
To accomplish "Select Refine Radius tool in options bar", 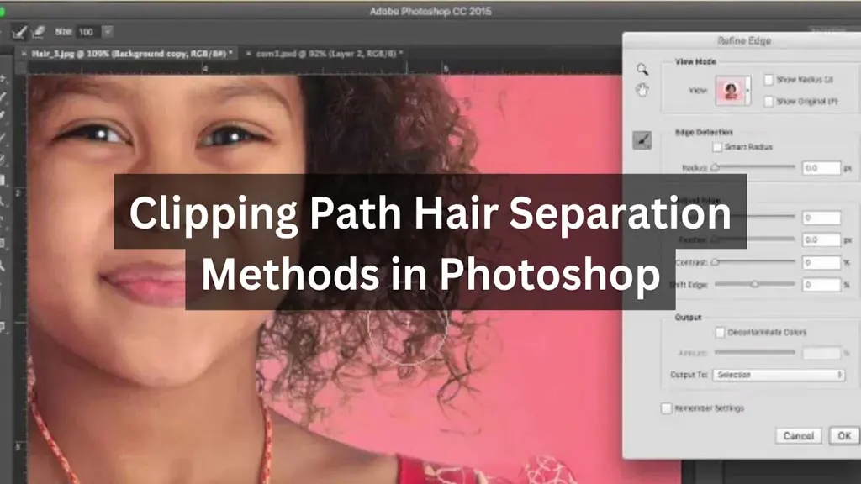I will tap(19, 33).
